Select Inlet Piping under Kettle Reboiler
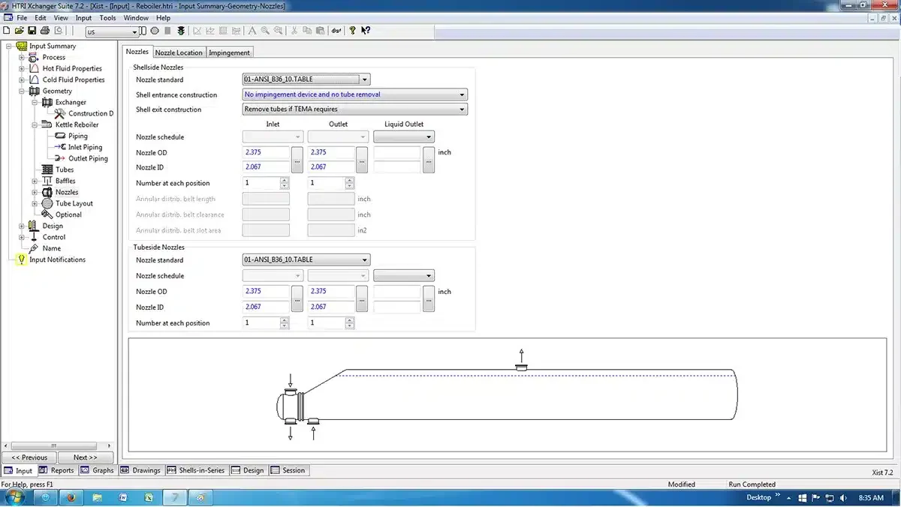This screenshot has width=901, height=507. [85, 147]
